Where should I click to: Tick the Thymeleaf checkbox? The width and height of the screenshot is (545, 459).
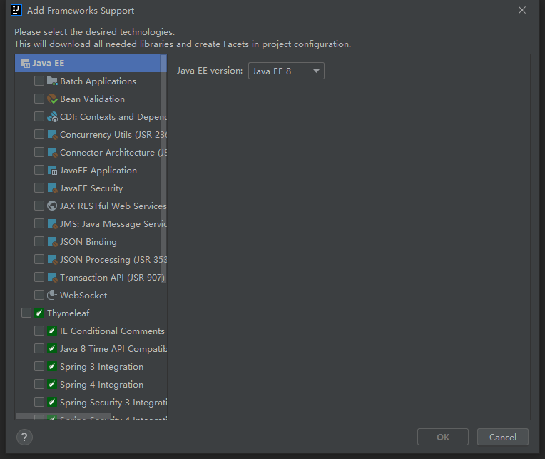coord(26,313)
